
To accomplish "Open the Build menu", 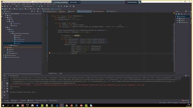I will pos(33,4).
